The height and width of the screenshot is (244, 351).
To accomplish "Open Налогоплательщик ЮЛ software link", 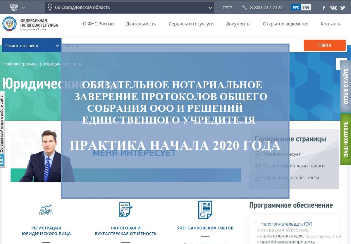I will tap(286, 224).
